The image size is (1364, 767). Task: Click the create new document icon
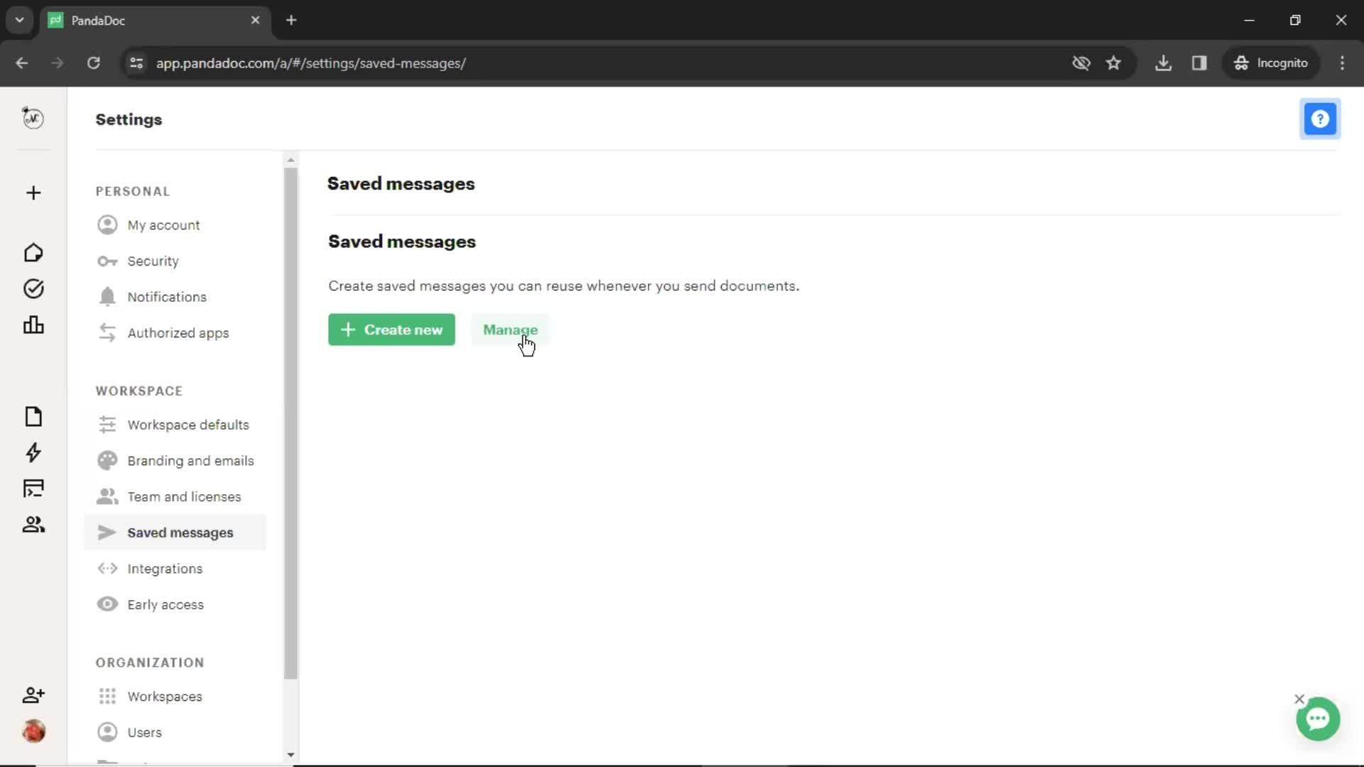coord(33,193)
